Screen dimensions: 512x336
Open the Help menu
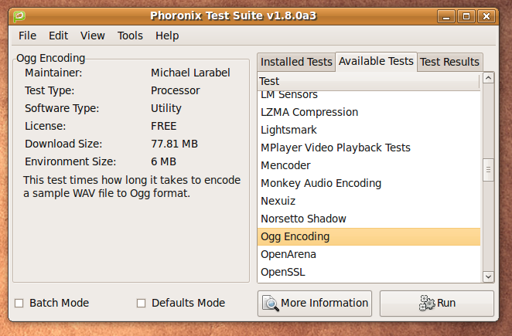[x=167, y=36]
